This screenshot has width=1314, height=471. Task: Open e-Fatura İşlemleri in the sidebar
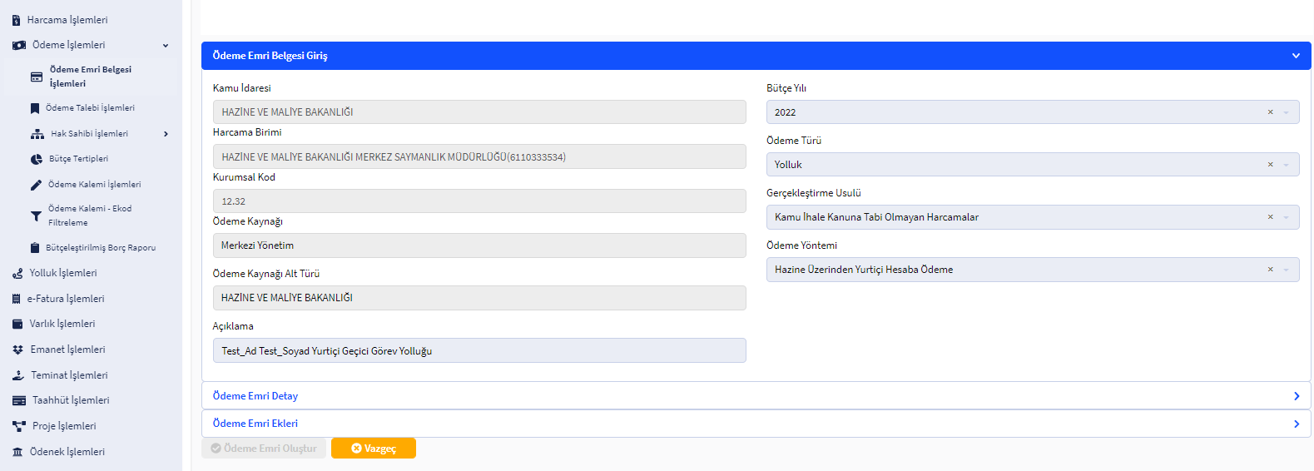(66, 299)
